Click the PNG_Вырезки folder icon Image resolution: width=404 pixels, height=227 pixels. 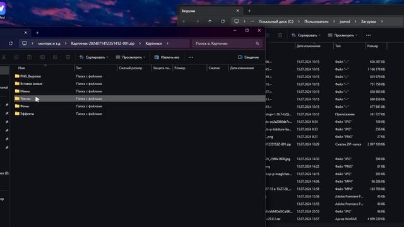click(17, 76)
